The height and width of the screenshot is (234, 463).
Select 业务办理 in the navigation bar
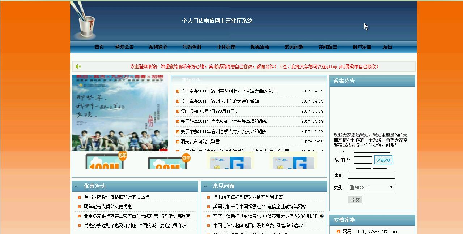(x=226, y=47)
